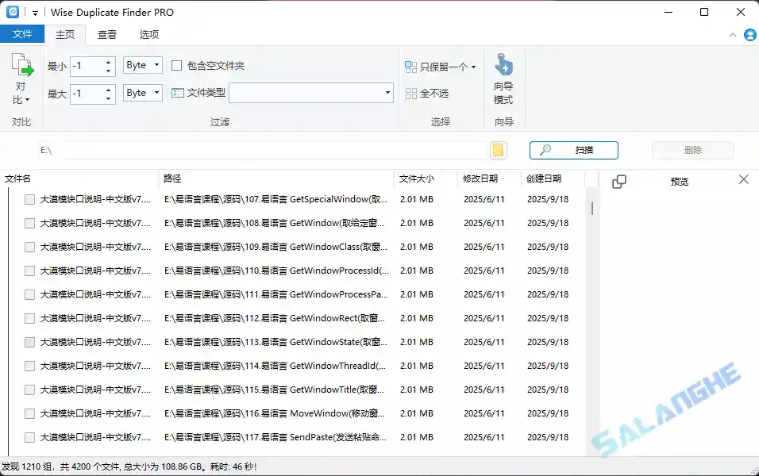
Task: Open the quick access toolbar dropdown arrow
Action: [34, 12]
